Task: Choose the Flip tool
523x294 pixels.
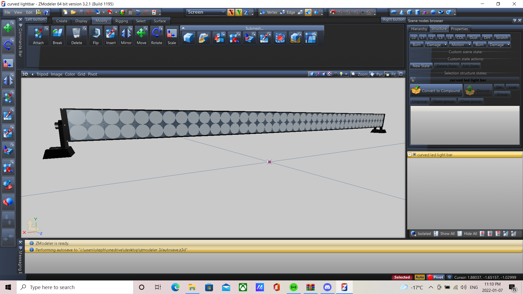Action: [x=96, y=36]
